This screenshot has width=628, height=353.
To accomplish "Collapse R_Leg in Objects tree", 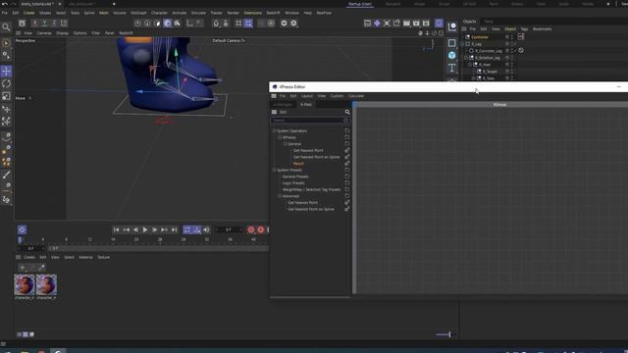I will point(462,44).
